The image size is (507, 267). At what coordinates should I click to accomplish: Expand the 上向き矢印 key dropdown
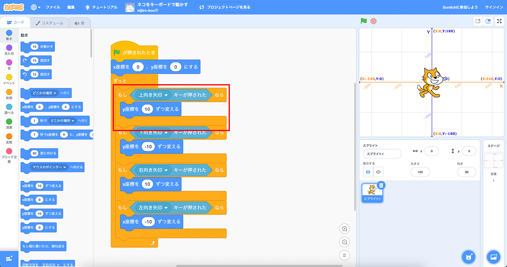point(166,95)
